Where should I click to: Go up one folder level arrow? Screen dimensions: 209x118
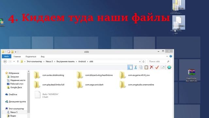pyautogui.click(x=18, y=61)
